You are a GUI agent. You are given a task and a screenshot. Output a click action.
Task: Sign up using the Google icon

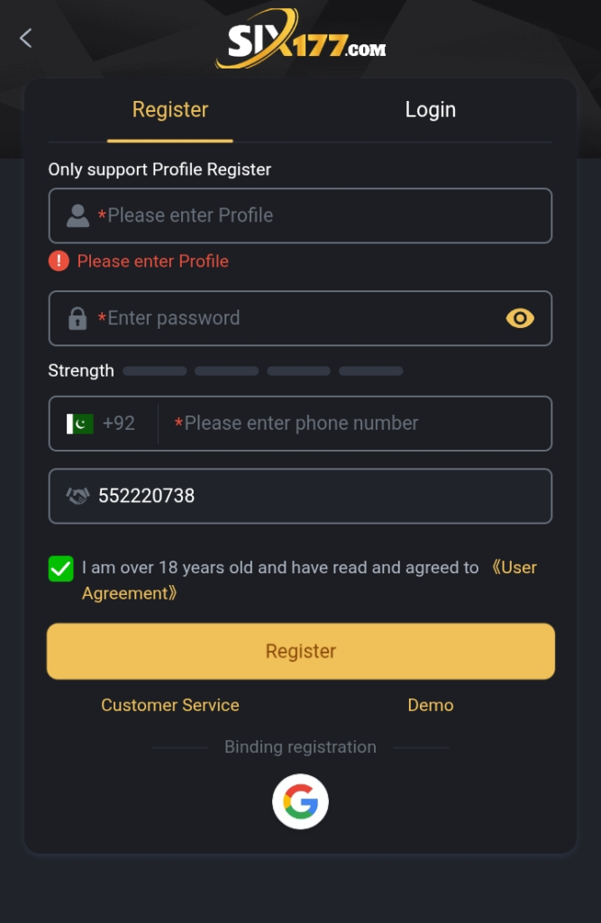click(300, 800)
